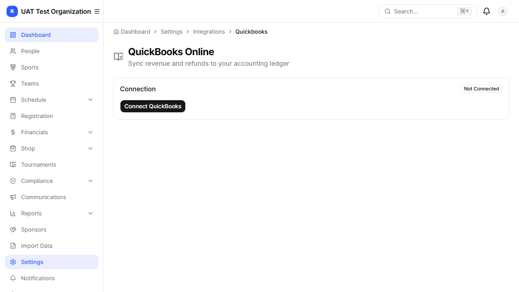Click the search magnifier icon
Screen dimensions: 519x292
(388, 11)
